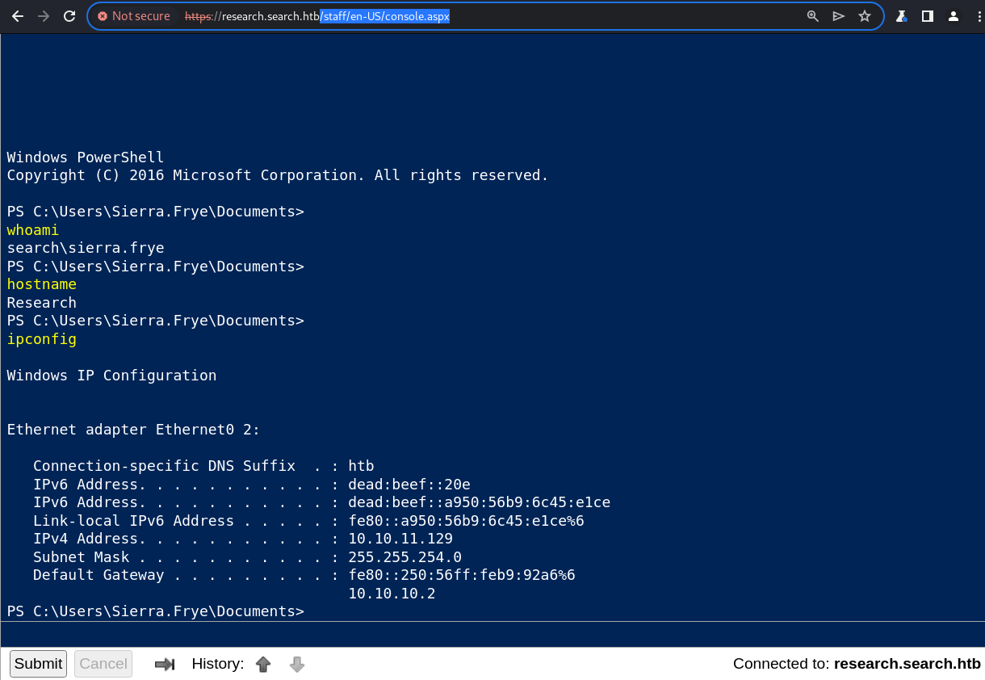Image resolution: width=985 pixels, height=680 pixels.
Task: Select the 'hostname' command text
Action: coord(42,284)
